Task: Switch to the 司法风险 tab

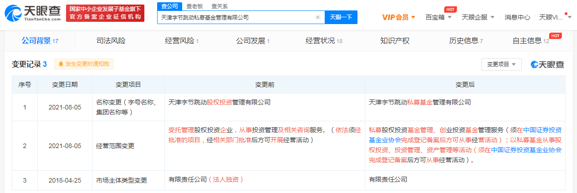Action: [111, 41]
